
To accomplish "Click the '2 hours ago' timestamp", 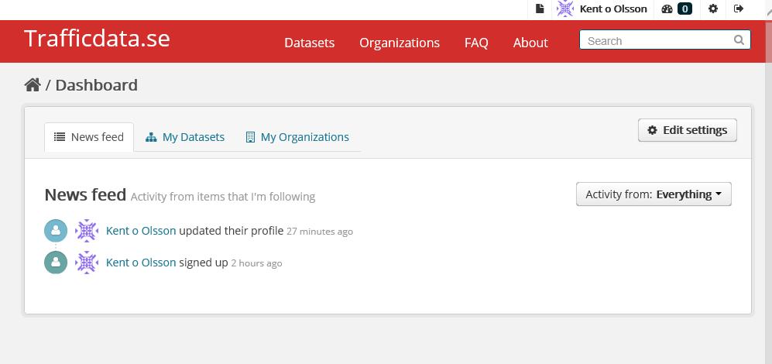I will click(256, 263).
